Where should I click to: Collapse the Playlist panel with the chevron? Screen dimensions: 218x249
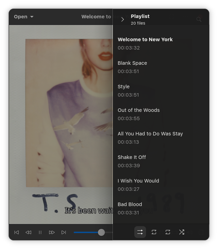click(122, 19)
